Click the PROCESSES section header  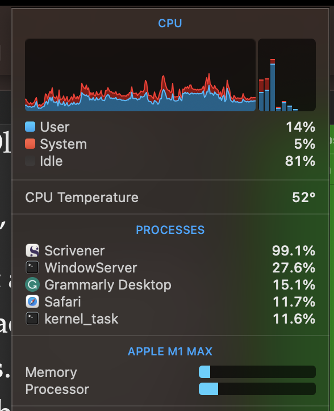[170, 230]
